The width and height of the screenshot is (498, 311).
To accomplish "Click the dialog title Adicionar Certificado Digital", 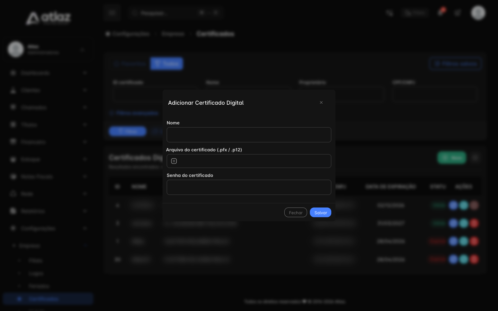I will tap(206, 103).
